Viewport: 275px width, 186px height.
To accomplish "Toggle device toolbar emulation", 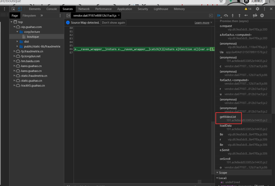I will (x=20, y=9).
